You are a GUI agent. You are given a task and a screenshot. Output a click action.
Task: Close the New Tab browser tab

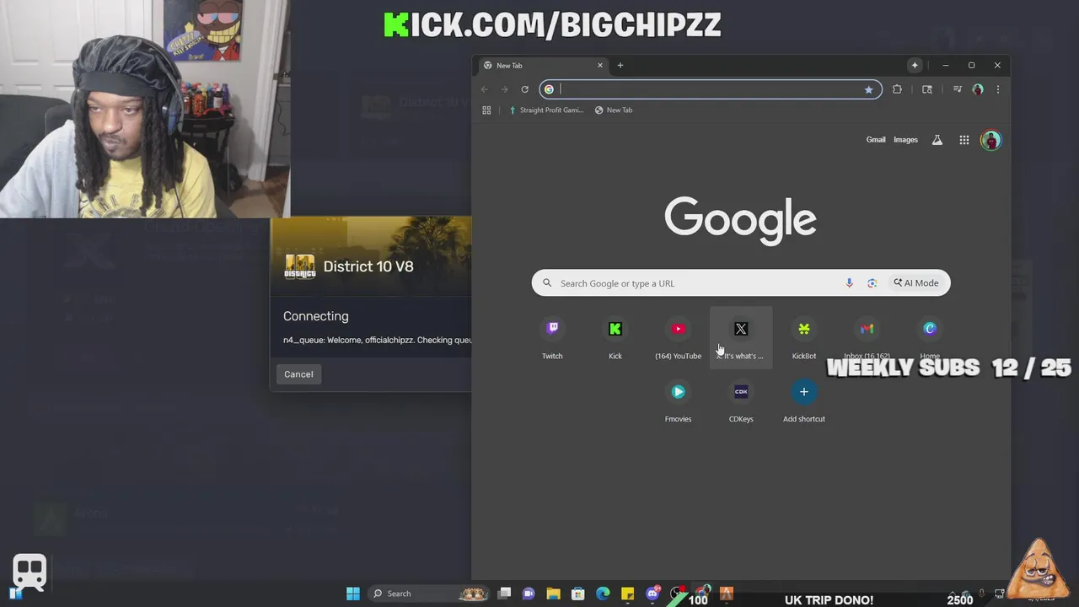pyautogui.click(x=600, y=66)
